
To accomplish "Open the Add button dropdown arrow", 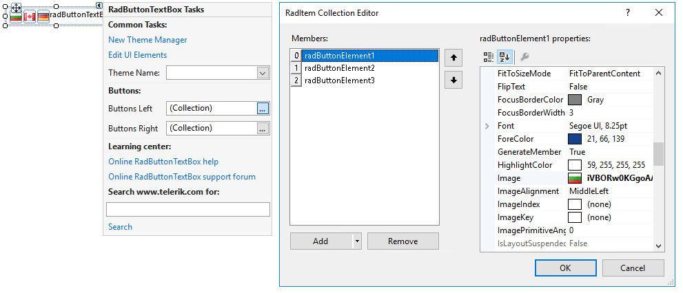I will 357,241.
